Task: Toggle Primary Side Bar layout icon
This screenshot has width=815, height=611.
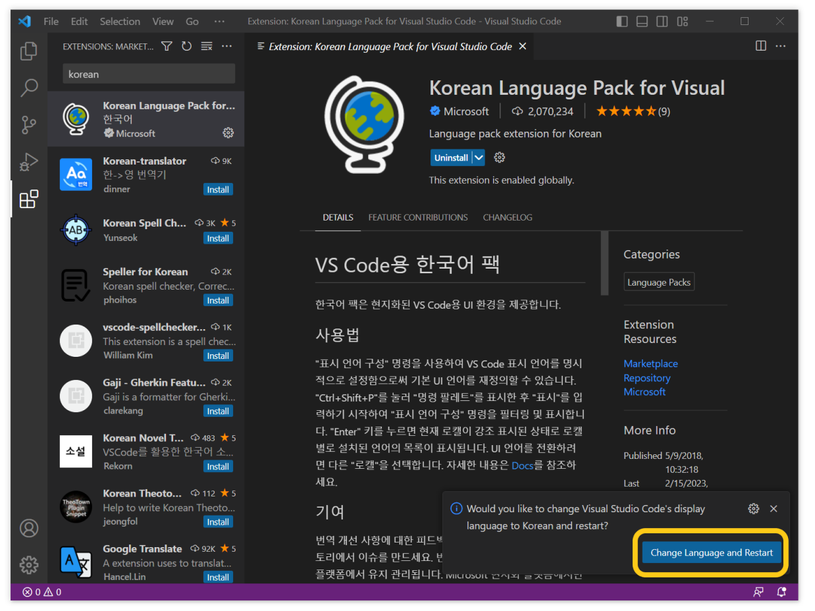Action: (622, 22)
